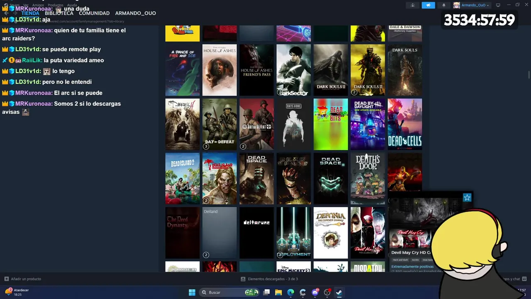Select the Deiland placeholder tile
The image size is (531, 299).
(219, 233)
